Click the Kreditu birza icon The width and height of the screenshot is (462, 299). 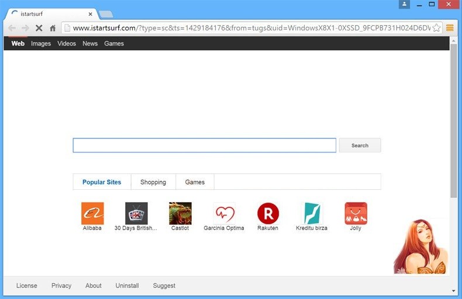coord(312,213)
